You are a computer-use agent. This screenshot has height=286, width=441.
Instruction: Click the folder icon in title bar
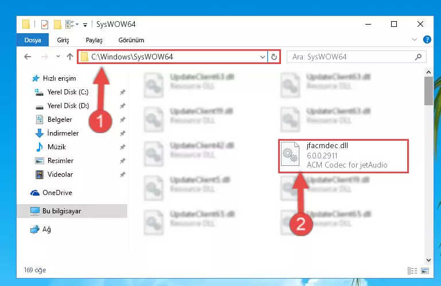[x=26, y=25]
